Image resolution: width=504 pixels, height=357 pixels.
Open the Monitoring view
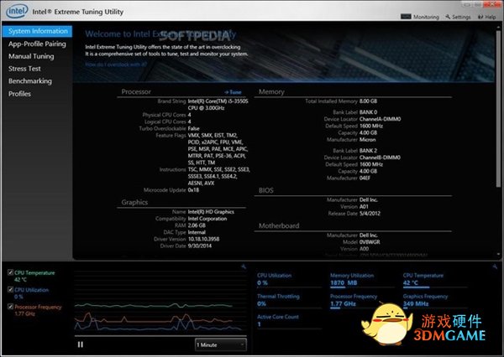420,17
